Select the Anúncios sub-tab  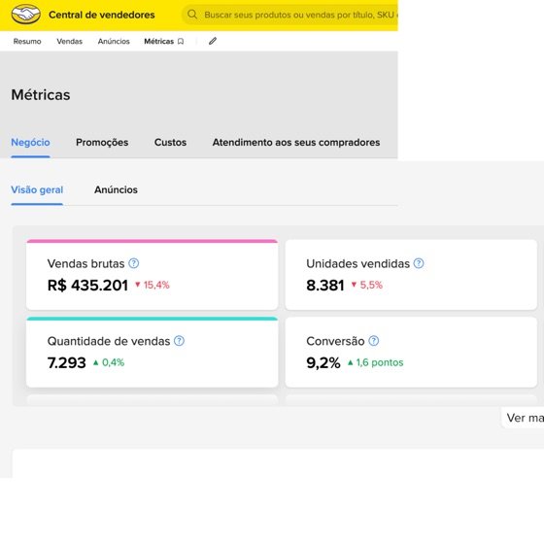pyautogui.click(x=116, y=189)
